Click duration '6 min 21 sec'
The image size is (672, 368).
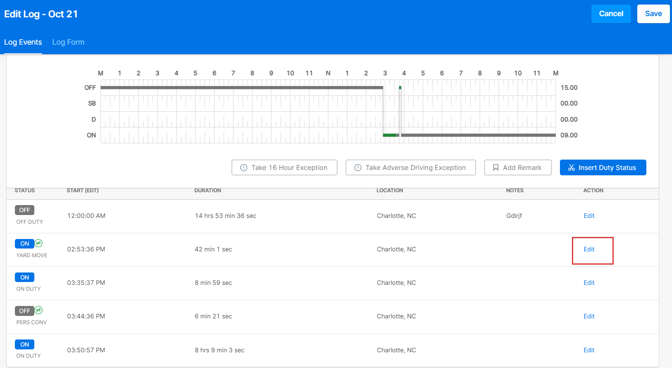[213, 316]
